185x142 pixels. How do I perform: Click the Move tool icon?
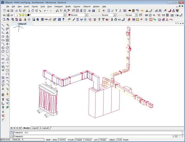tap(7, 44)
